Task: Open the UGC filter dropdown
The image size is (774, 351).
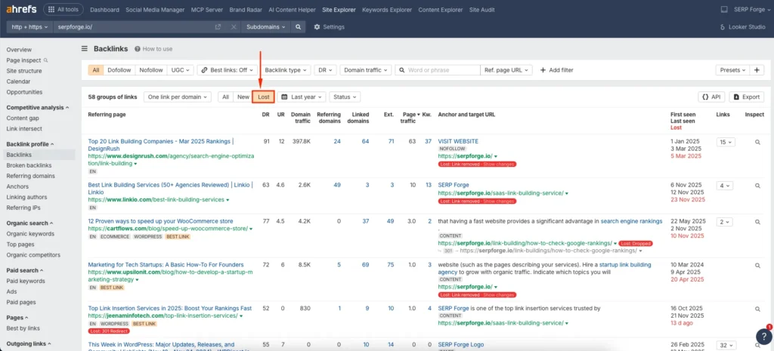Action: pos(180,70)
